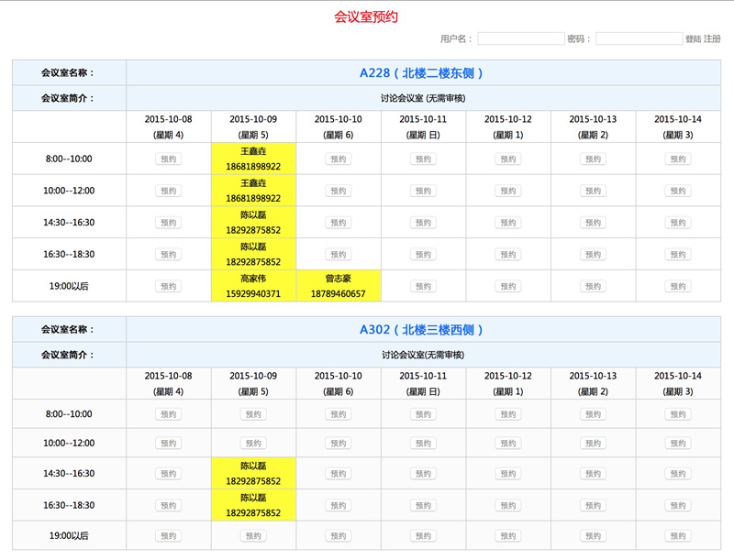The image size is (734, 560).
Task: Reserve A228 8:00--10:00 on 2015-10-13
Action: 593,159
